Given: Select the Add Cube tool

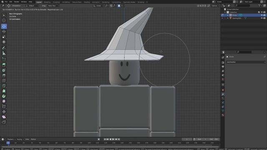Looking at the screenshot, I should click(4, 59).
